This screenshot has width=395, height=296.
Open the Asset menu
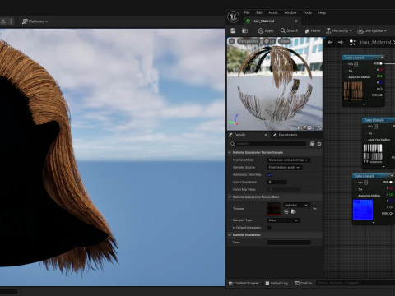[273, 12]
